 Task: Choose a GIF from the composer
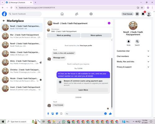coord(61,114)
